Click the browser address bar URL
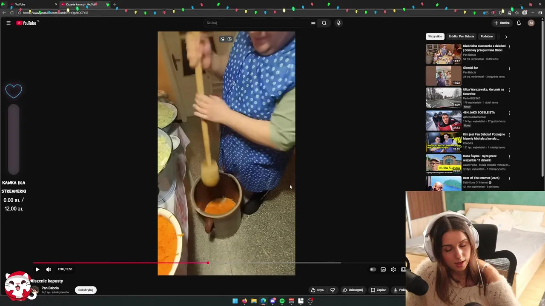 point(55,13)
